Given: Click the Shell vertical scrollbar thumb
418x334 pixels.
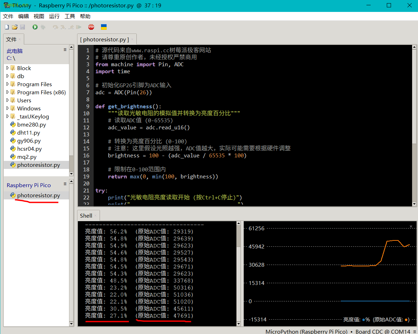Looking at the screenshot, I should 238,237.
